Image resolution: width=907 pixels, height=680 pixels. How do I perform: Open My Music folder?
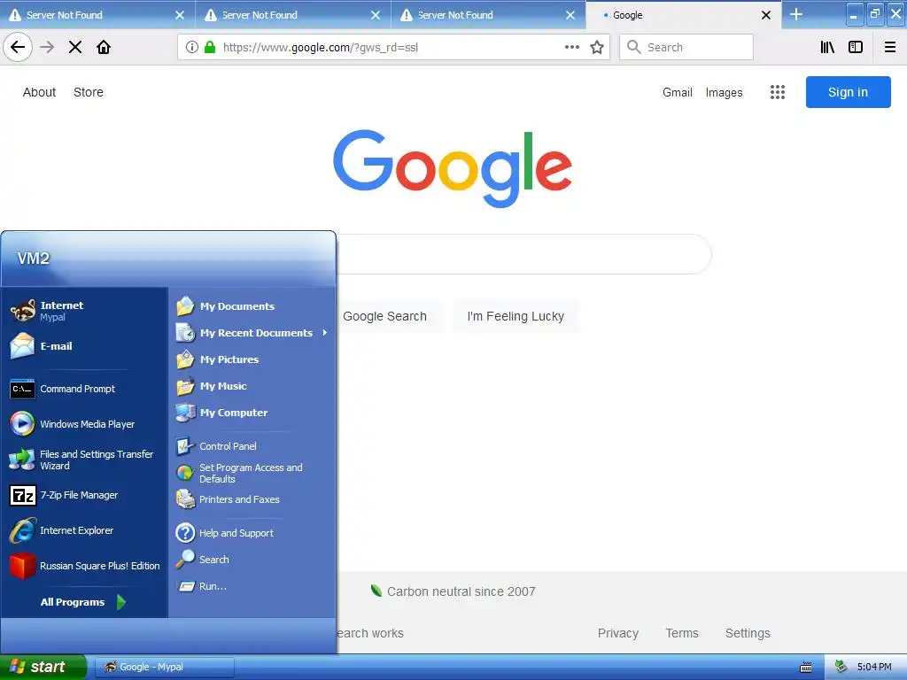point(252,386)
